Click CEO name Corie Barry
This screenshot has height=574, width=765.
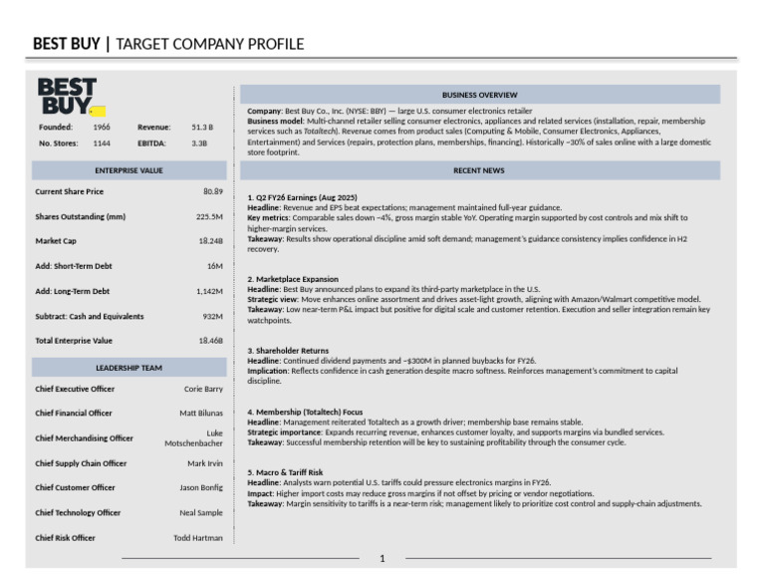[203, 389]
